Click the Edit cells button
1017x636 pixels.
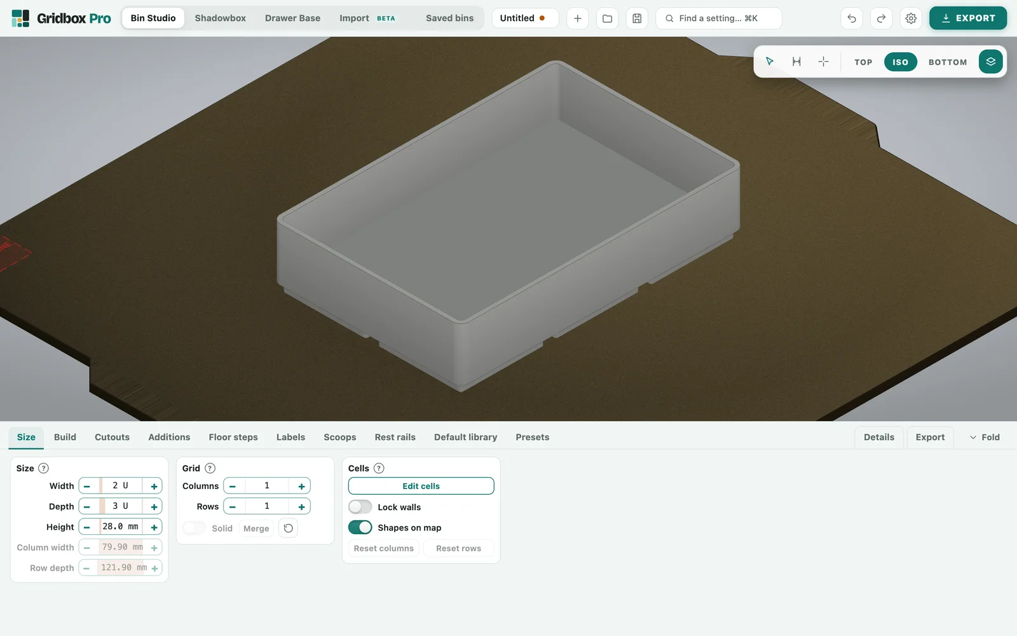click(421, 486)
